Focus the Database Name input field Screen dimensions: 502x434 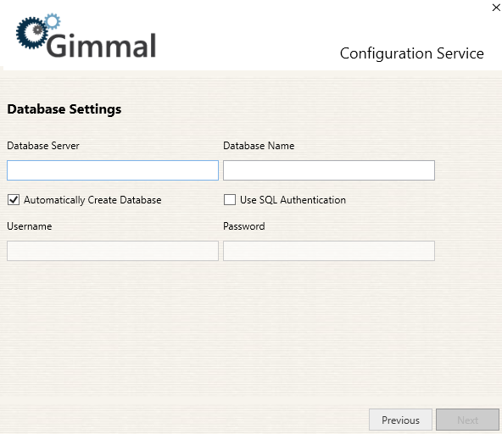click(329, 170)
